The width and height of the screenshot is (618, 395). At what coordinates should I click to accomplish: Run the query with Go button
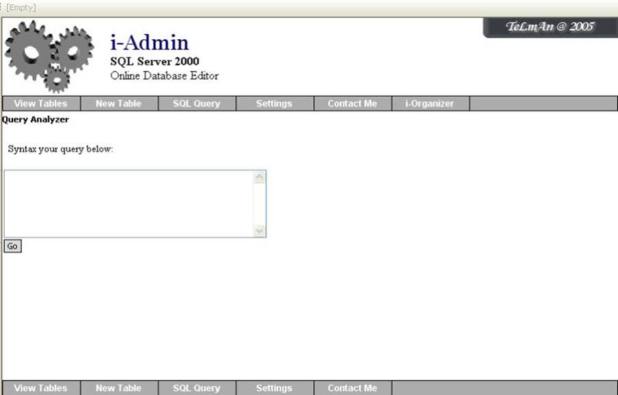click(12, 246)
